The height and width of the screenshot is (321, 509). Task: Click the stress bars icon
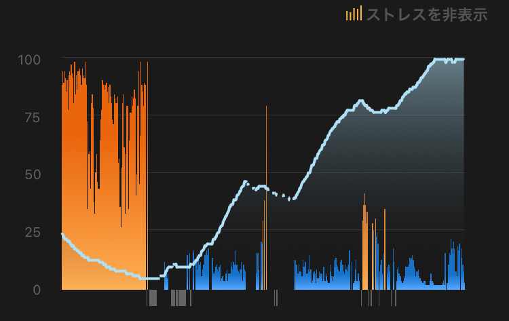tap(354, 14)
